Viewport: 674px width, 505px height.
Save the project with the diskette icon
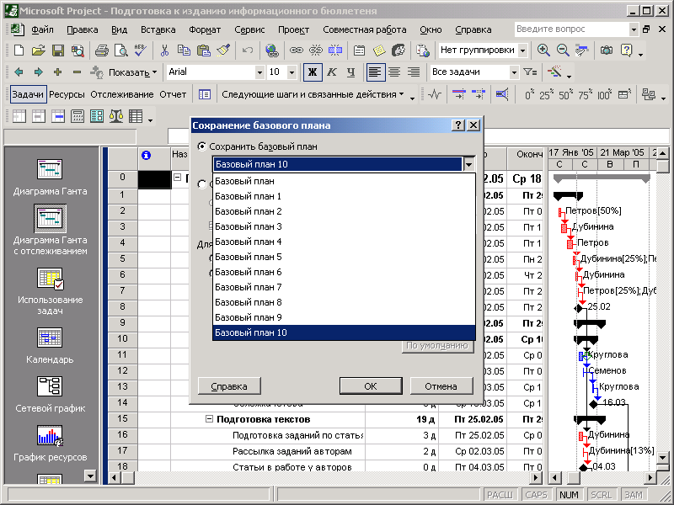click(58, 50)
